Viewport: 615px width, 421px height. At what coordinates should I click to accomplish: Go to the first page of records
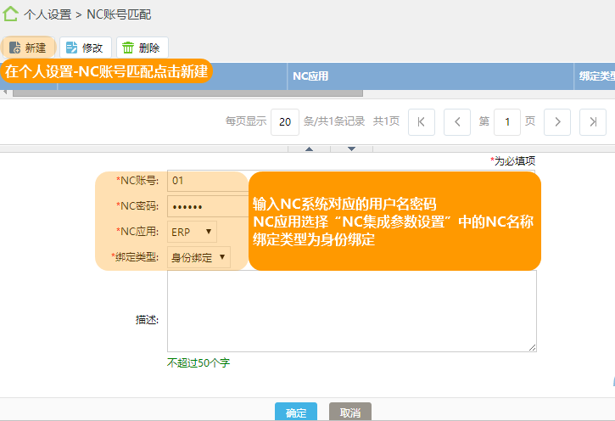coord(422,121)
